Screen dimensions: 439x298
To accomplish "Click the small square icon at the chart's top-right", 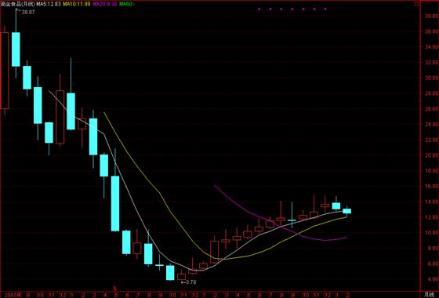I will [x=416, y=4].
